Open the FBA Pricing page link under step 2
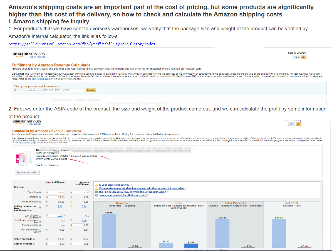 coord(28,143)
